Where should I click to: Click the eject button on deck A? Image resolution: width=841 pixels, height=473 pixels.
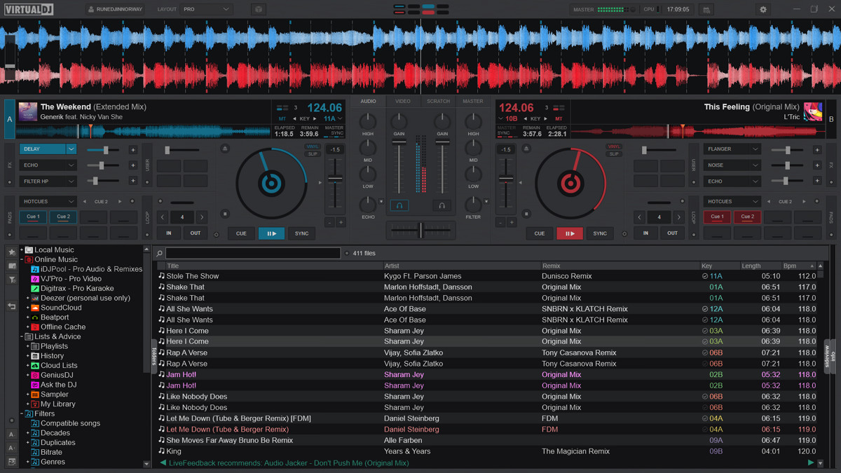(225, 149)
